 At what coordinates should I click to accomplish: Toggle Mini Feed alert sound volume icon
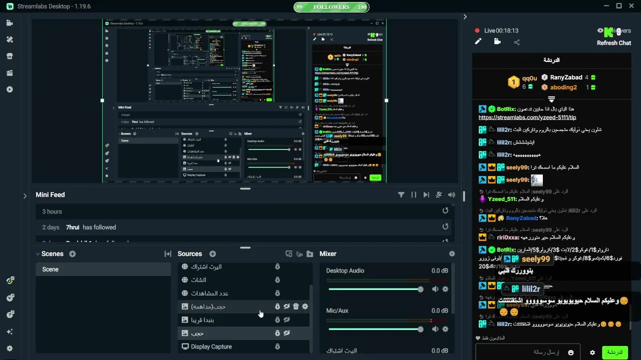click(452, 195)
